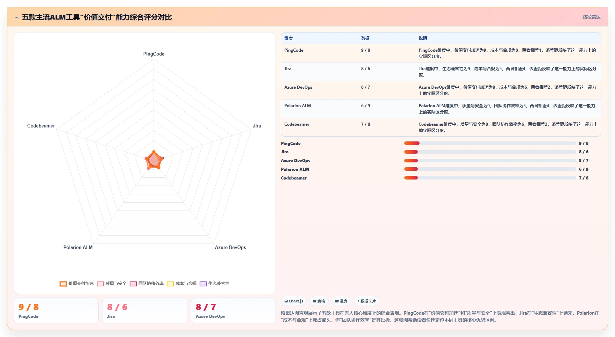615x337 pixels.
Task: Click the PingCode axis label on the radar
Action: 154,54
